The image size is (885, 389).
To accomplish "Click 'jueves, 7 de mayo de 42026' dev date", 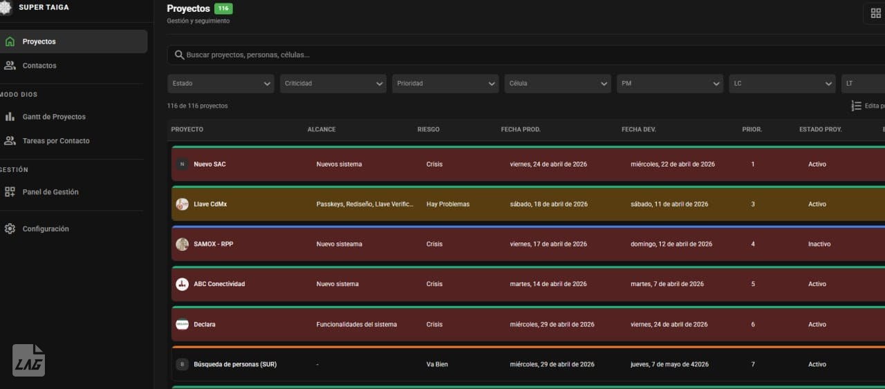I will point(669,364).
